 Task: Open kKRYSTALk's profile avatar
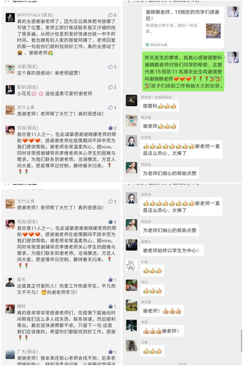point(10,18)
